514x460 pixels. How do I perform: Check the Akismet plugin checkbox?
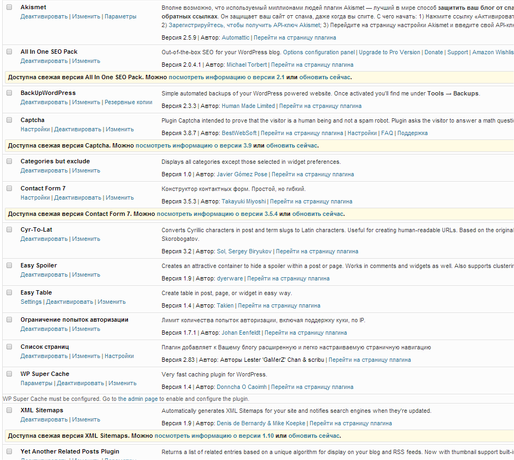point(9,7)
